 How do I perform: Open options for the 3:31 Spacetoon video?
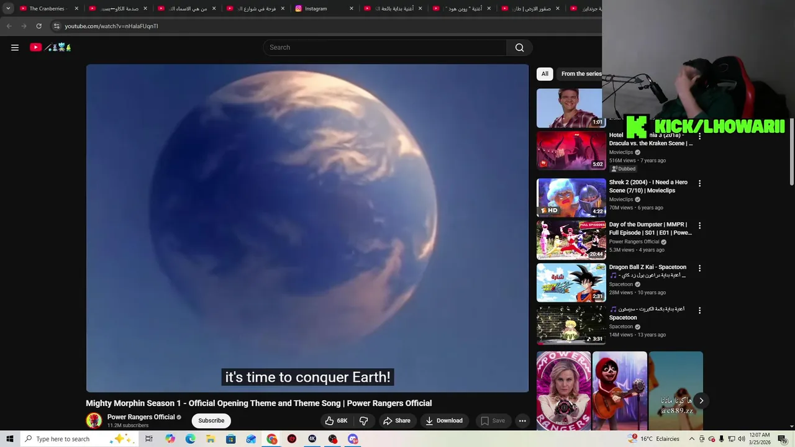(x=699, y=310)
